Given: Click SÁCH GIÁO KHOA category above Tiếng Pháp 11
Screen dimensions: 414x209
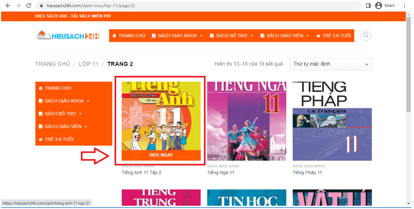Looking at the screenshot, I should click(309, 166).
